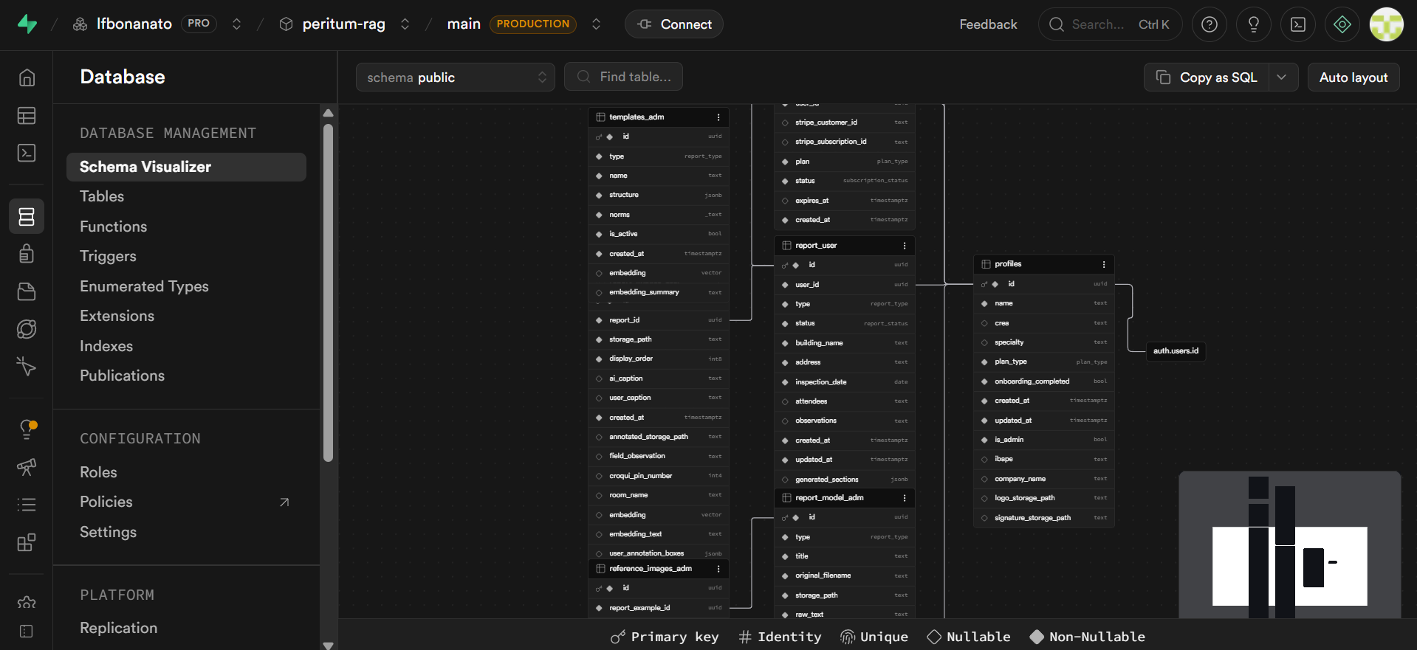Open the inline SQL terminal icon
The image size is (1417, 650).
tap(1298, 24)
